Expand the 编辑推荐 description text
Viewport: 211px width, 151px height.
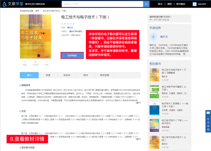(138, 104)
